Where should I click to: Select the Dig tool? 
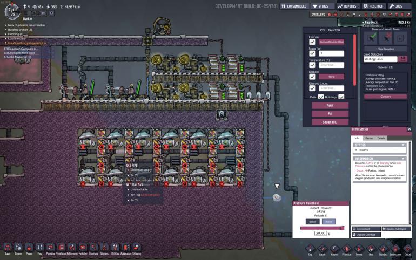click(311, 248)
